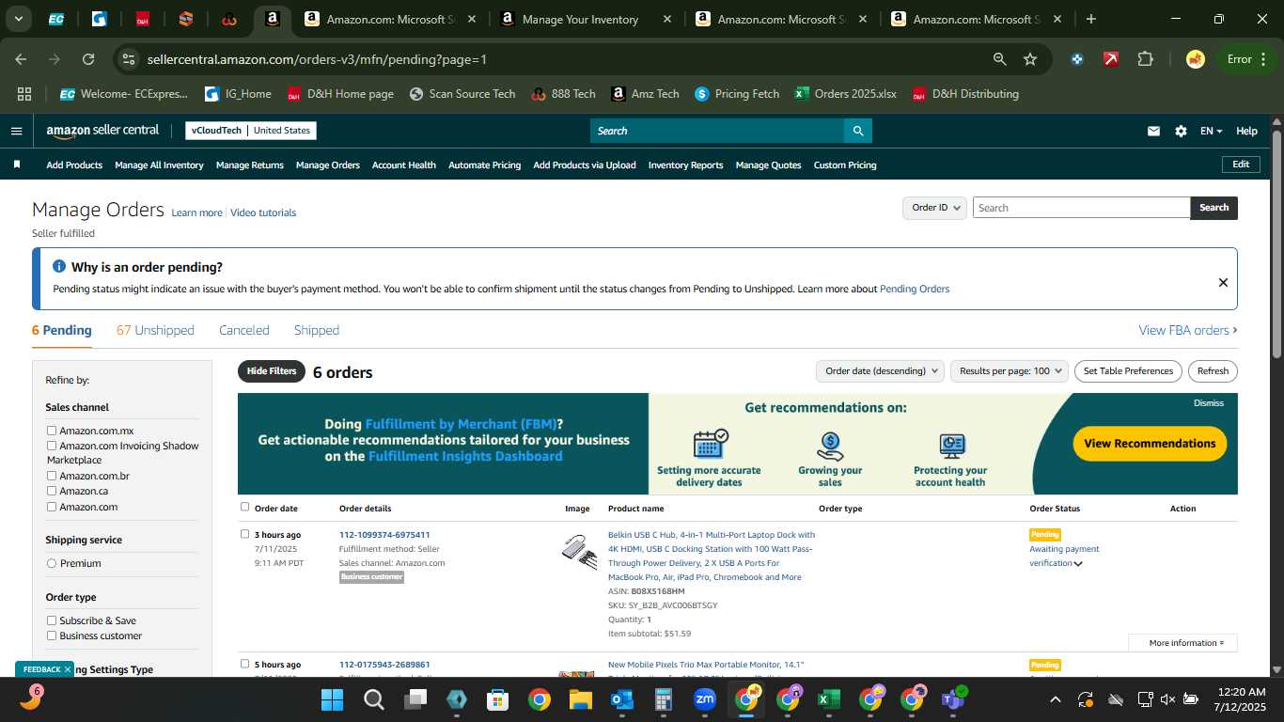The width and height of the screenshot is (1284, 722).
Task: Click the Refresh button
Action: tap(1213, 371)
